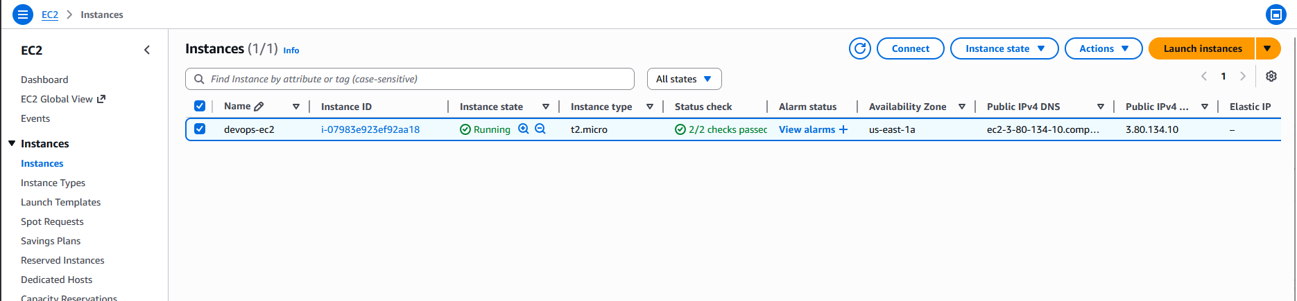Click the pencil edit icon next to Name
The height and width of the screenshot is (301, 1297).
(259, 107)
